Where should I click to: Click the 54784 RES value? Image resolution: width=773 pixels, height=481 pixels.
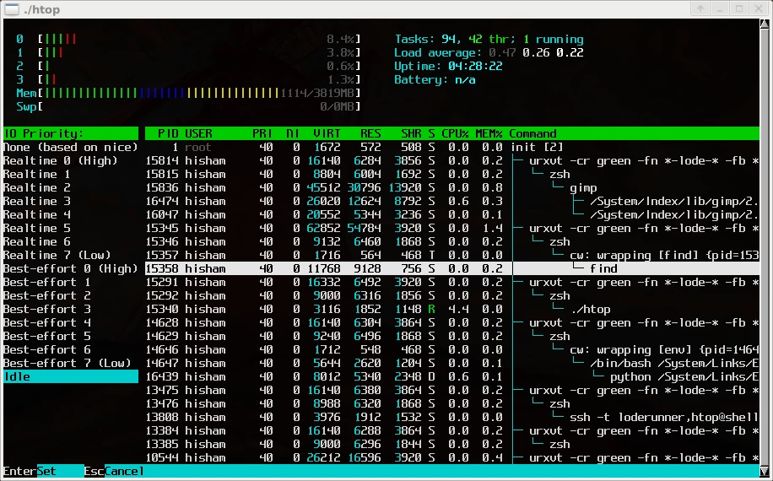(x=364, y=228)
